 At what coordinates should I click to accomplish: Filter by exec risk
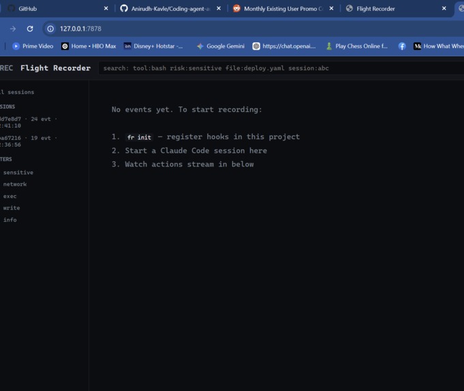(x=10, y=197)
